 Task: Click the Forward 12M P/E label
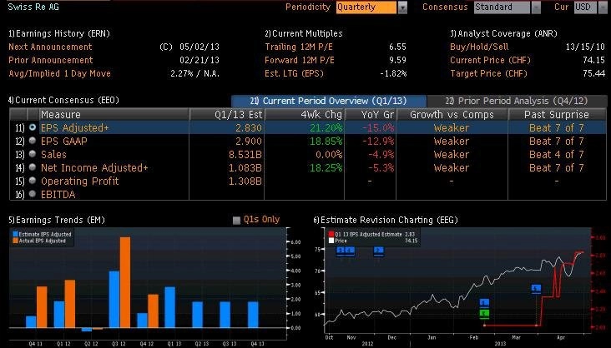(x=300, y=60)
